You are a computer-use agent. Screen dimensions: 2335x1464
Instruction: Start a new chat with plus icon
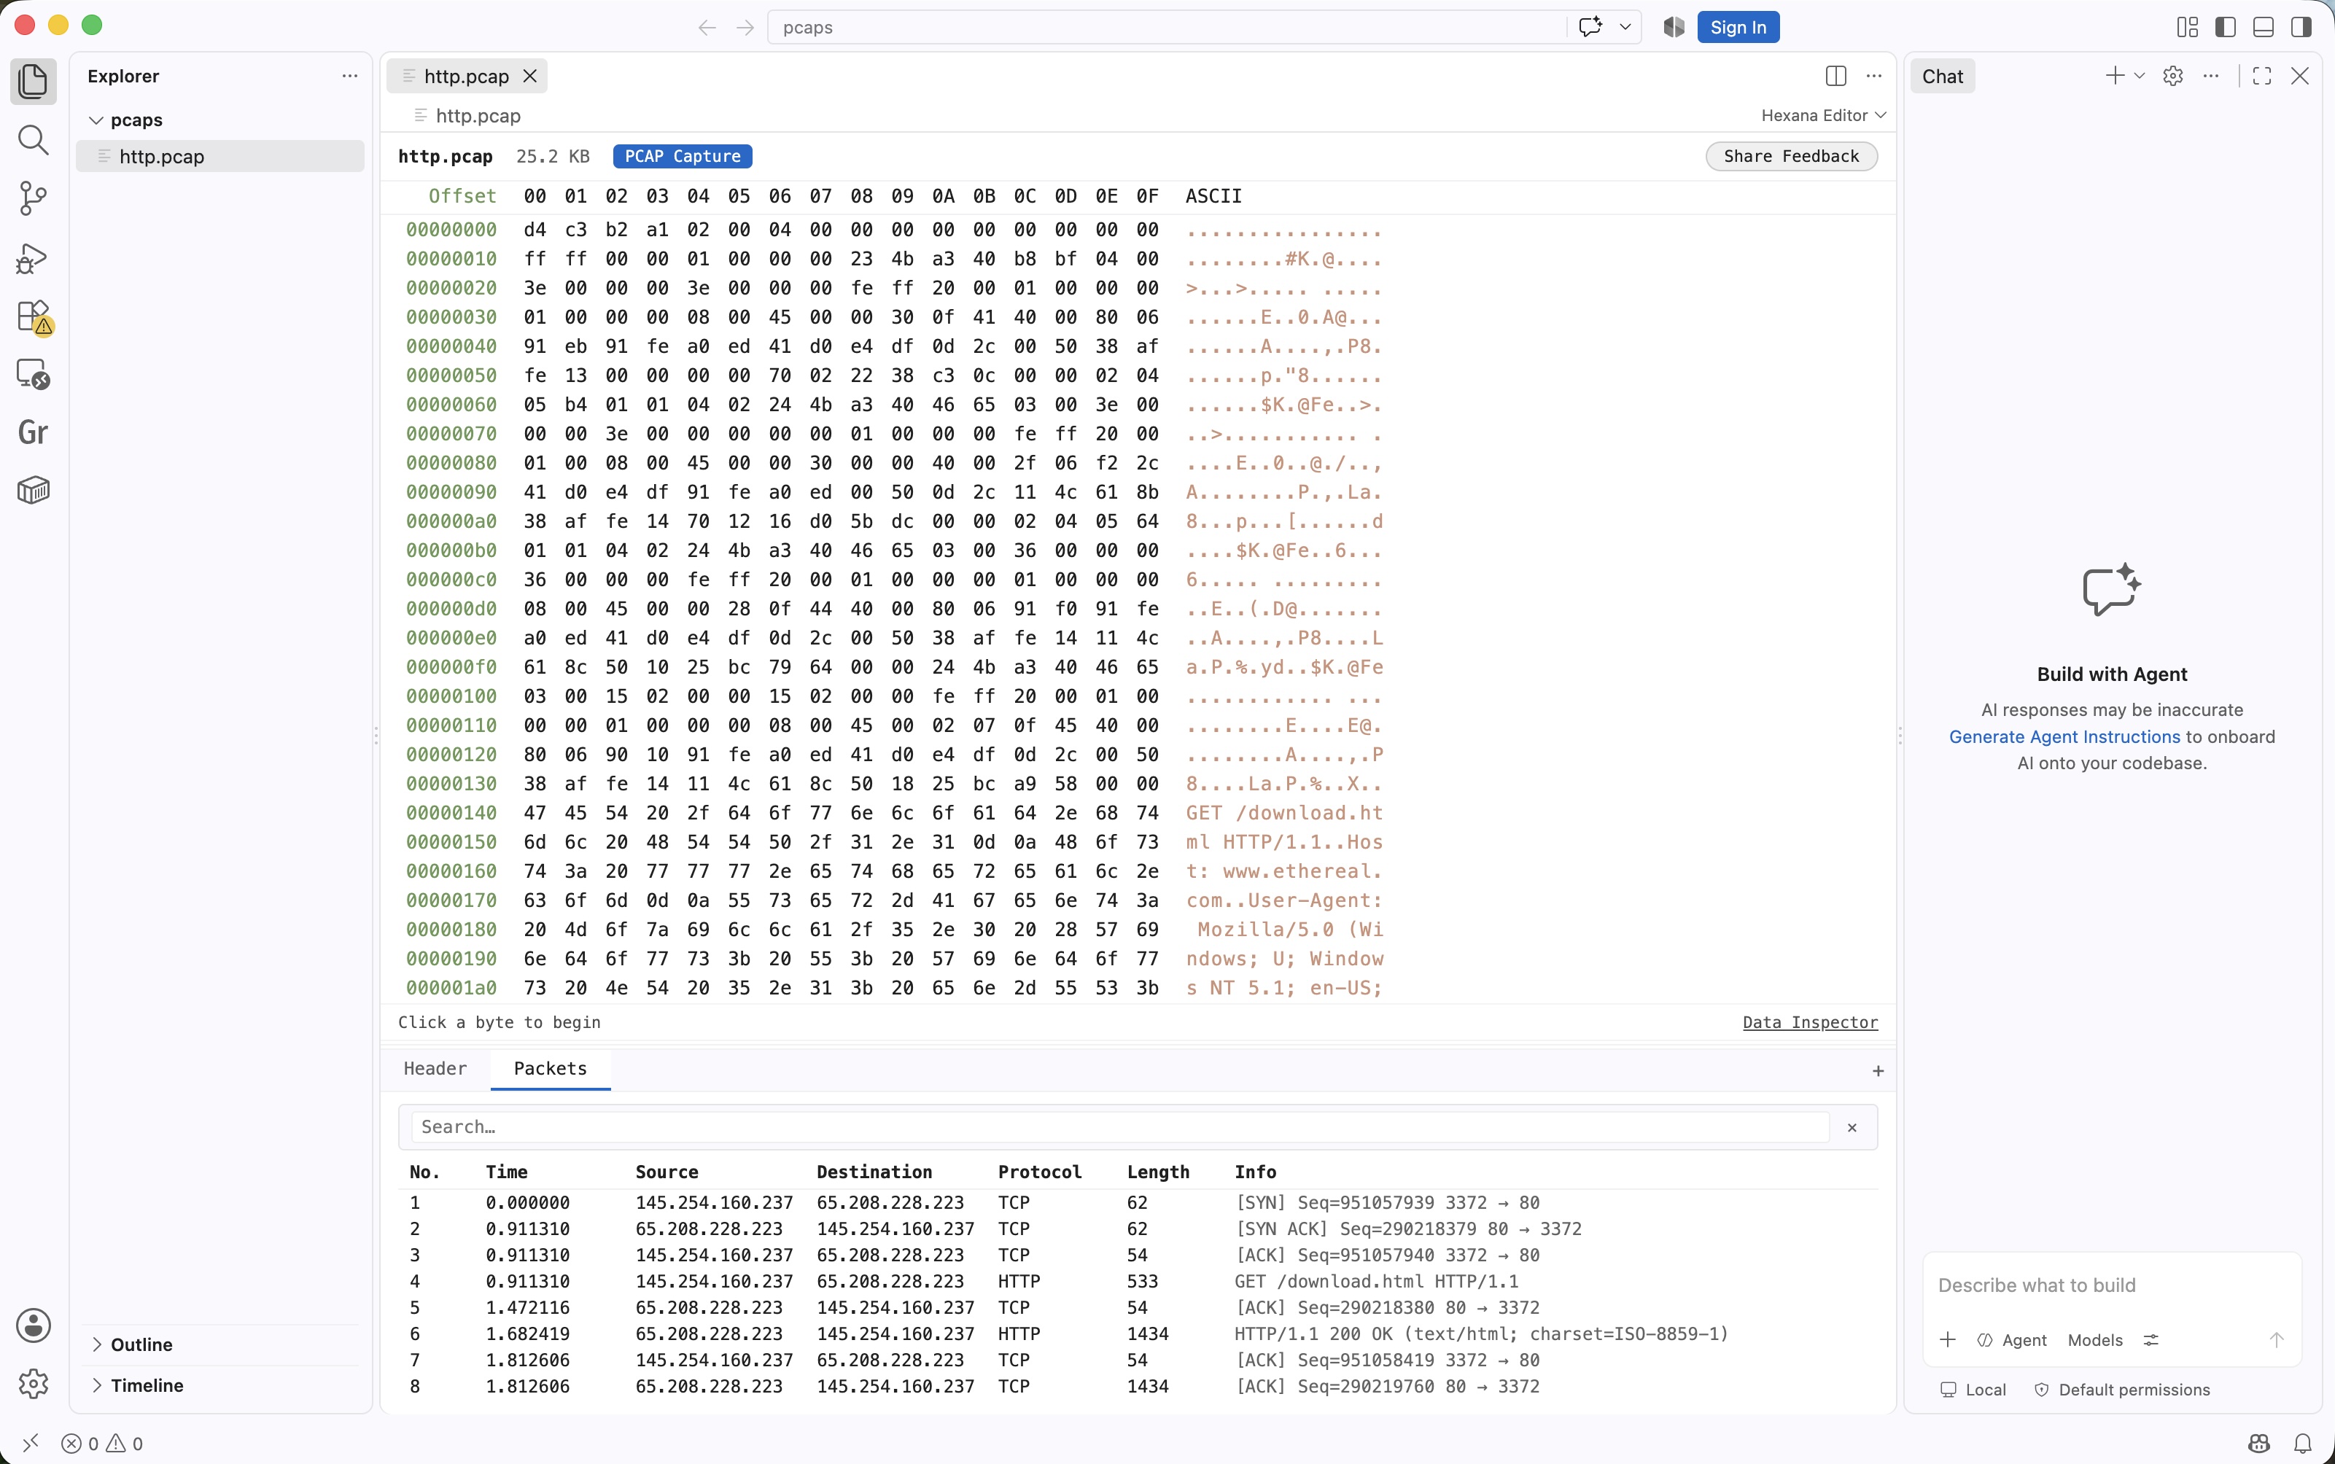click(x=2116, y=76)
